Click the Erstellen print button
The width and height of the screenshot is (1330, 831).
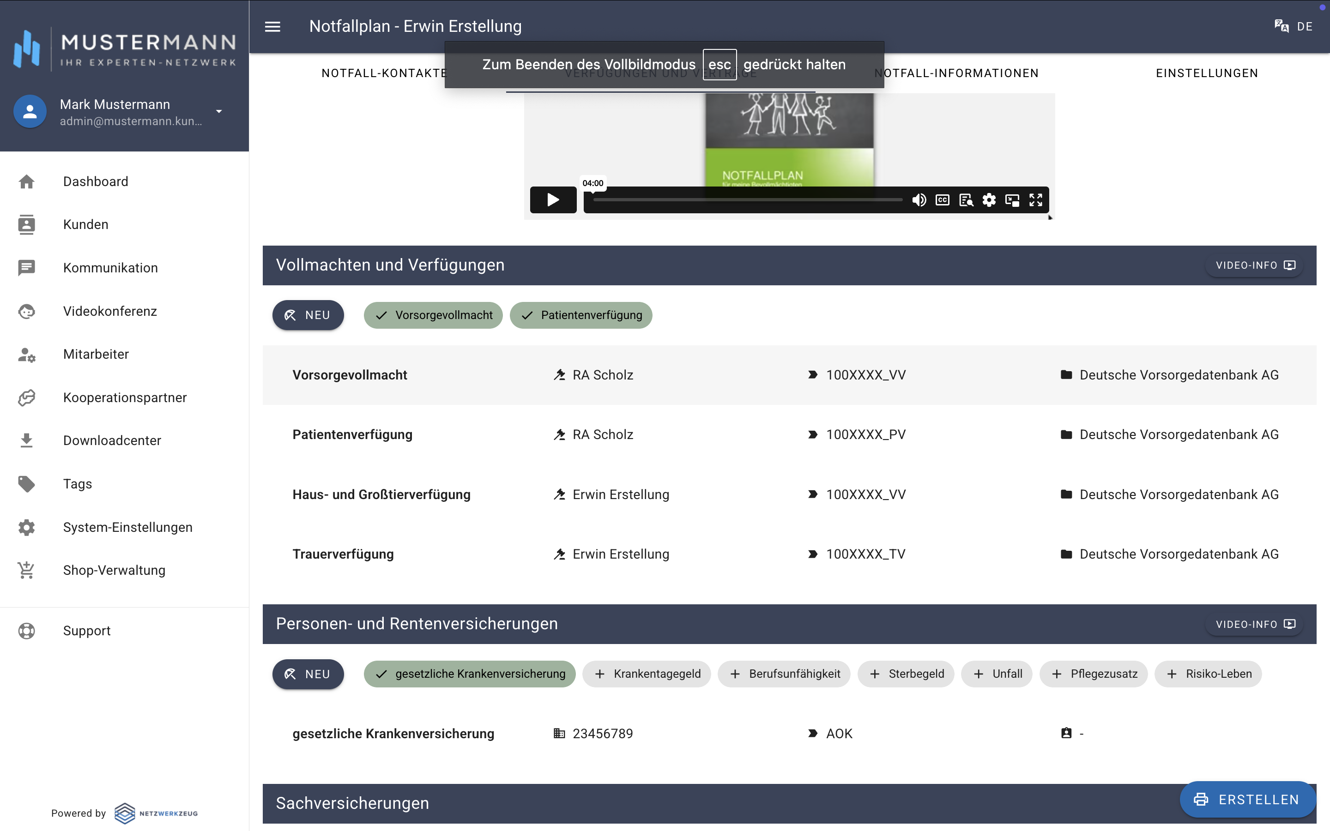pos(1247,800)
